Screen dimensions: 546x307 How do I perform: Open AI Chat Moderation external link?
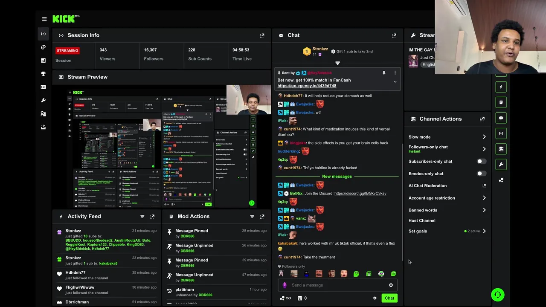tap(484, 186)
